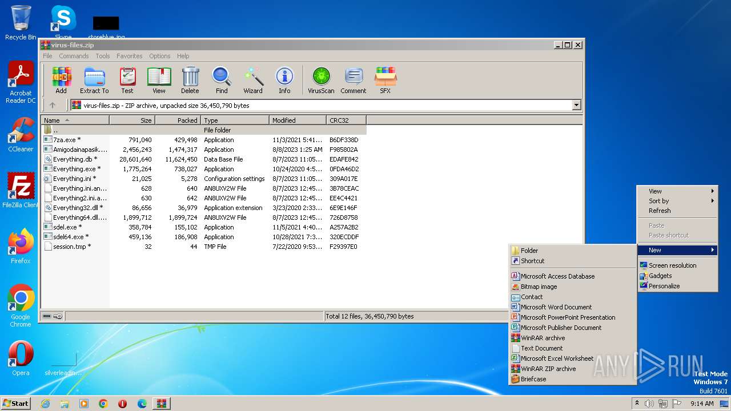Open the Help menu
Image resolution: width=731 pixels, height=411 pixels.
[x=183, y=56]
